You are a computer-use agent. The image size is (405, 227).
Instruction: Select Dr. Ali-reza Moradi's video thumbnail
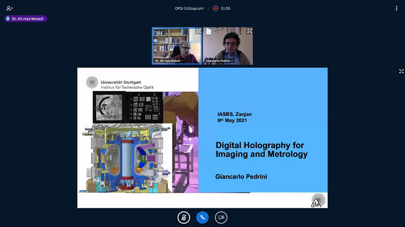click(176, 47)
